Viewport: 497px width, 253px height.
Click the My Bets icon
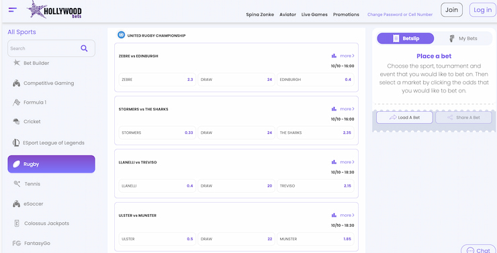452,39
